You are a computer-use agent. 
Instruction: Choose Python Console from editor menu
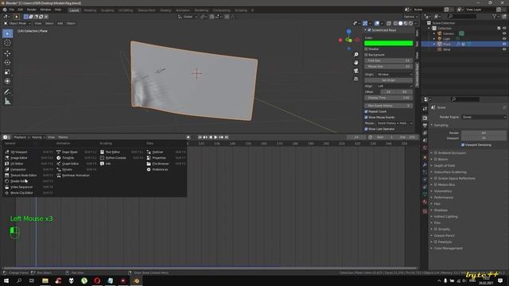tap(122, 158)
